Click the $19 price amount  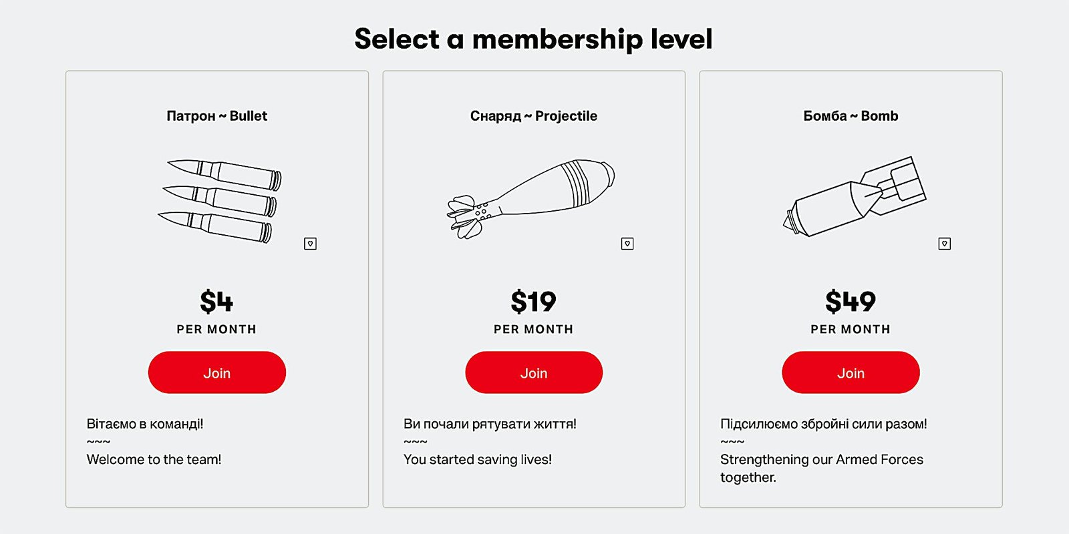534,302
